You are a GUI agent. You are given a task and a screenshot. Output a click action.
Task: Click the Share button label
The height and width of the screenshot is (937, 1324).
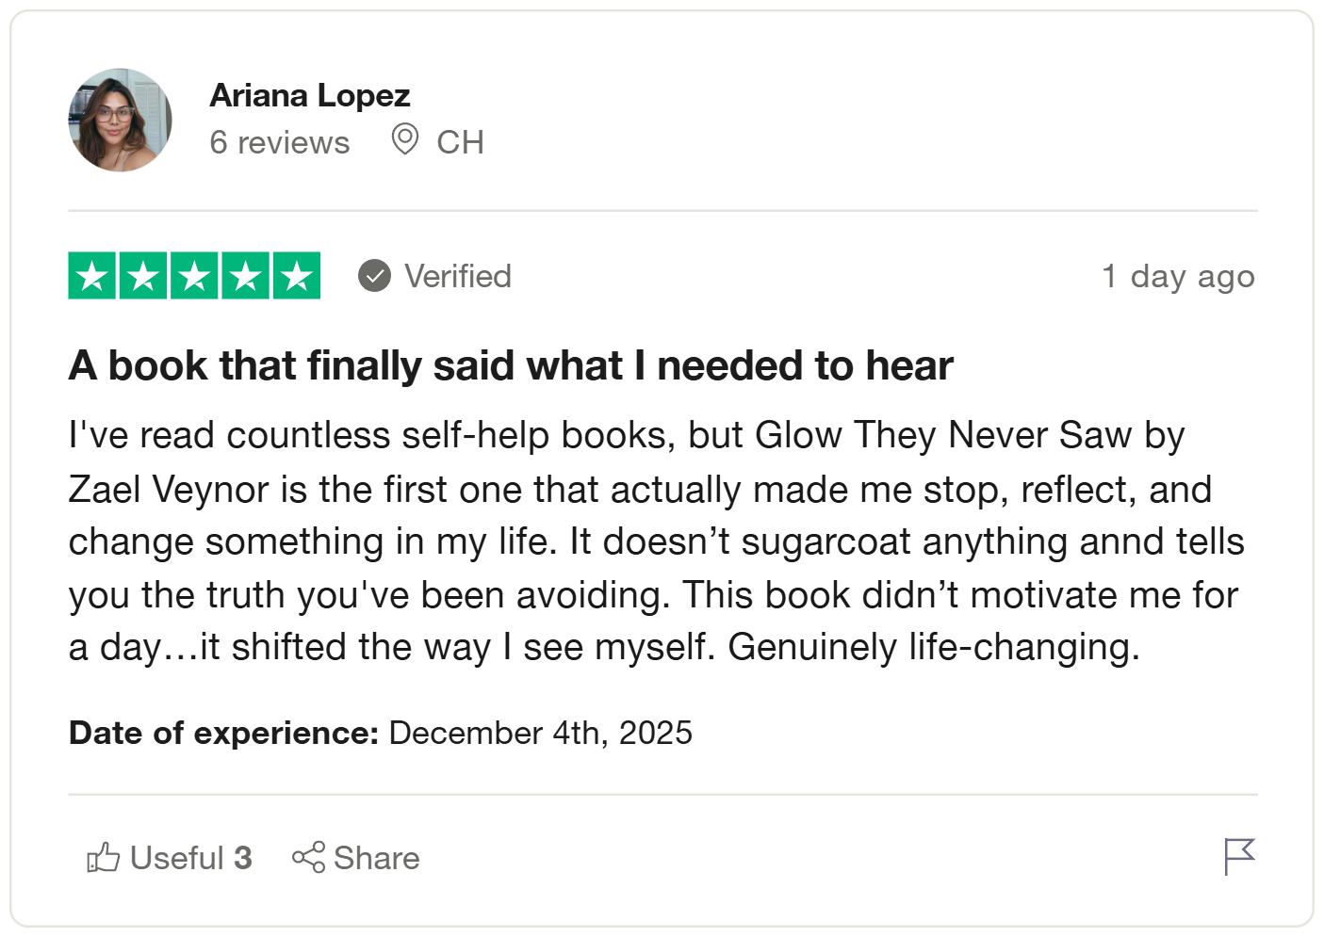[377, 858]
